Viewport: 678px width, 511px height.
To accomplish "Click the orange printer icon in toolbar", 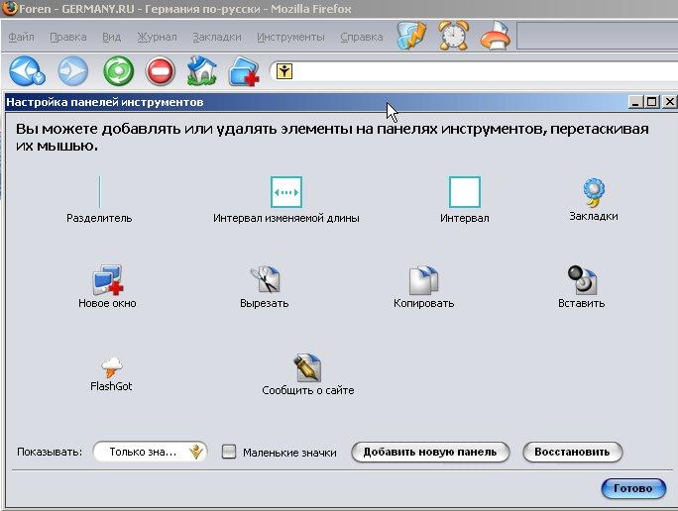I will [x=496, y=37].
